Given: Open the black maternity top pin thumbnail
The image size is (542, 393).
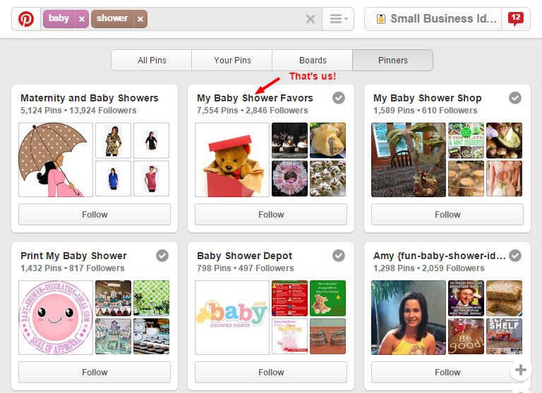Looking at the screenshot, I should pyautogui.click(x=152, y=140).
